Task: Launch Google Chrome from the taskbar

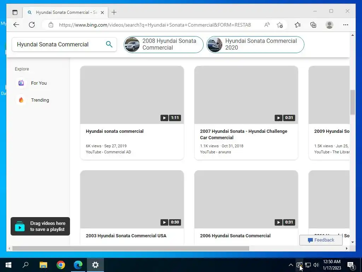Action: 61,265
